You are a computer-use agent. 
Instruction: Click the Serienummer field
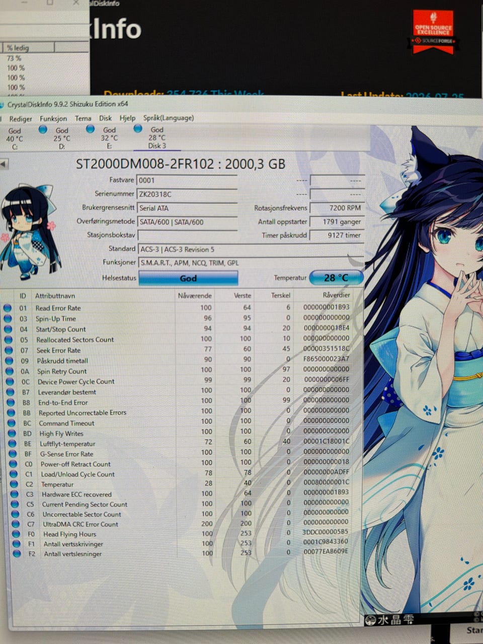(x=187, y=194)
